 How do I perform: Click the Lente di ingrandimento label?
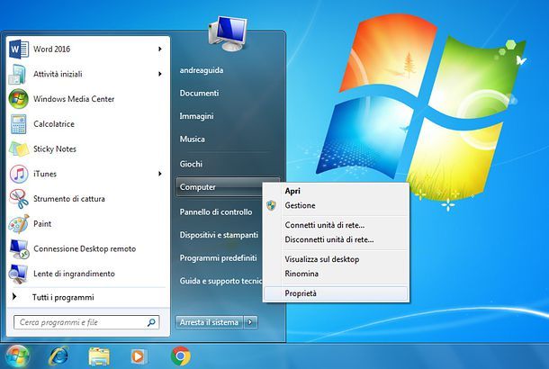click(x=74, y=274)
